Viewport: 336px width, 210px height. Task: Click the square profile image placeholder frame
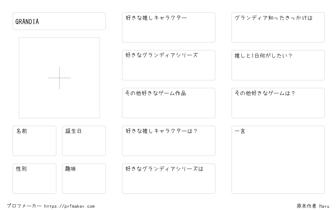59,78
